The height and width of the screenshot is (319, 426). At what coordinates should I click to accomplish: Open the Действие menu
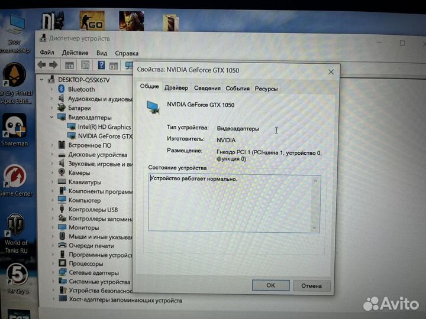[75, 53]
